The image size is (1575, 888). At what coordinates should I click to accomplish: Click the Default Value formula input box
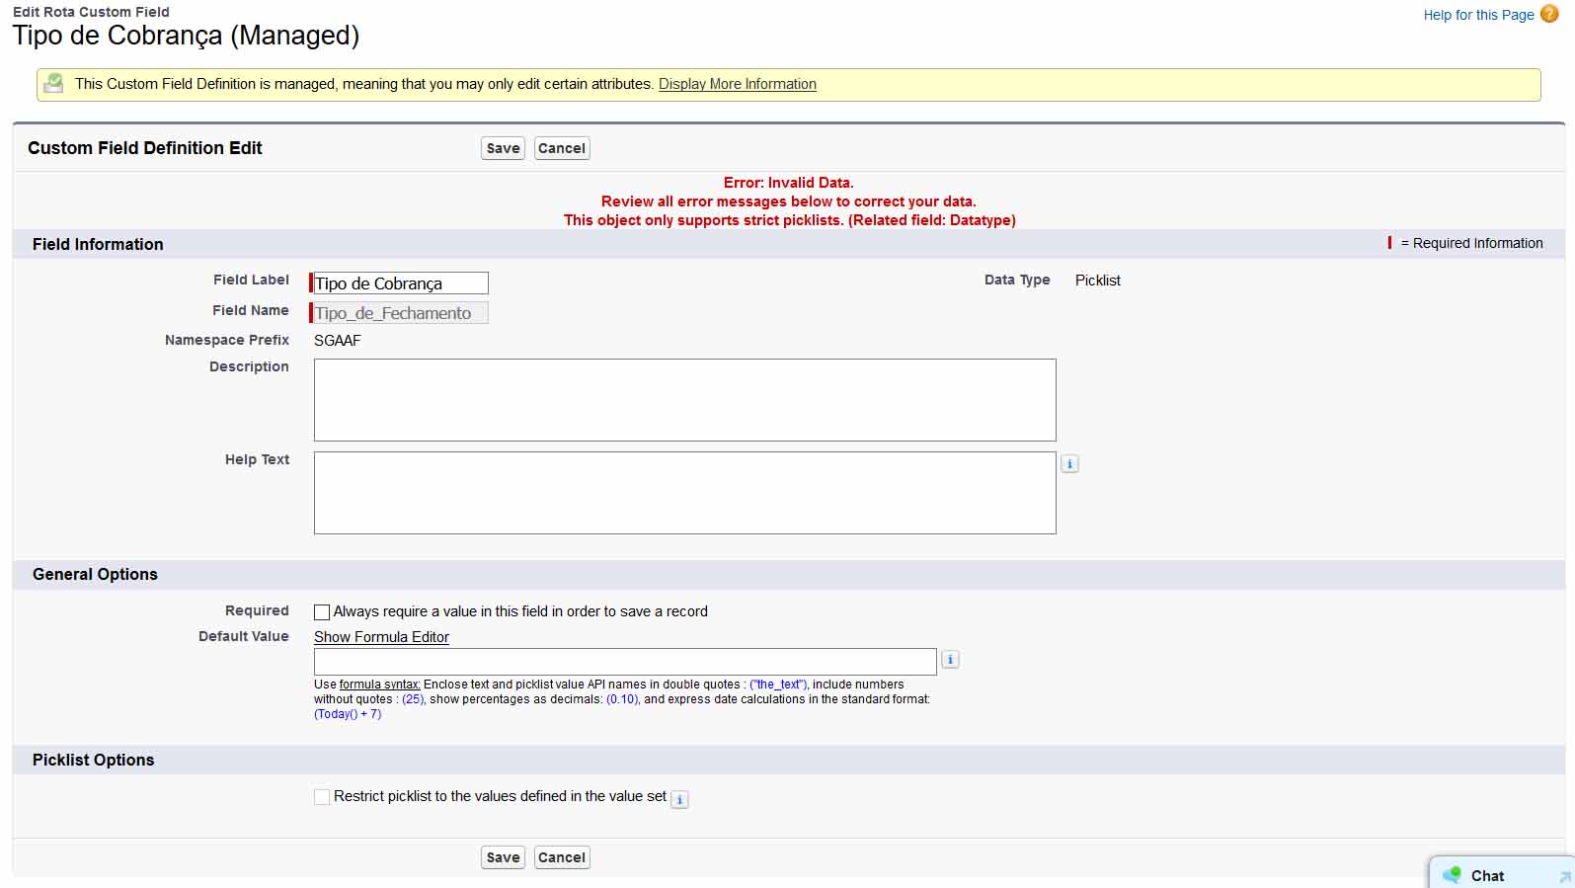(x=624, y=662)
